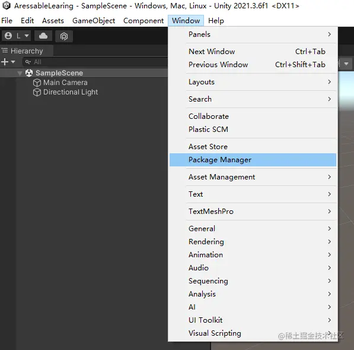Focus the Hierarchy search field
354x350 pixels.
tap(95, 62)
